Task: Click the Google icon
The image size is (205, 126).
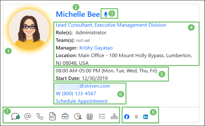Action: tap(136, 117)
